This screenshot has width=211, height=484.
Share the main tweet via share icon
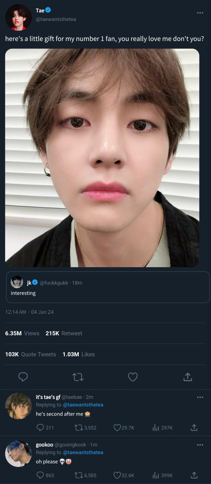[188, 377]
